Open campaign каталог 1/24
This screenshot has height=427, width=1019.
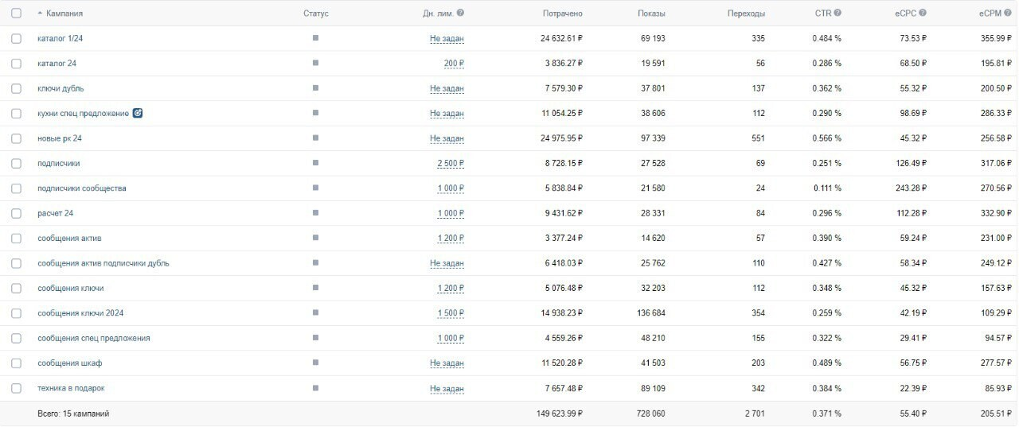coord(61,38)
